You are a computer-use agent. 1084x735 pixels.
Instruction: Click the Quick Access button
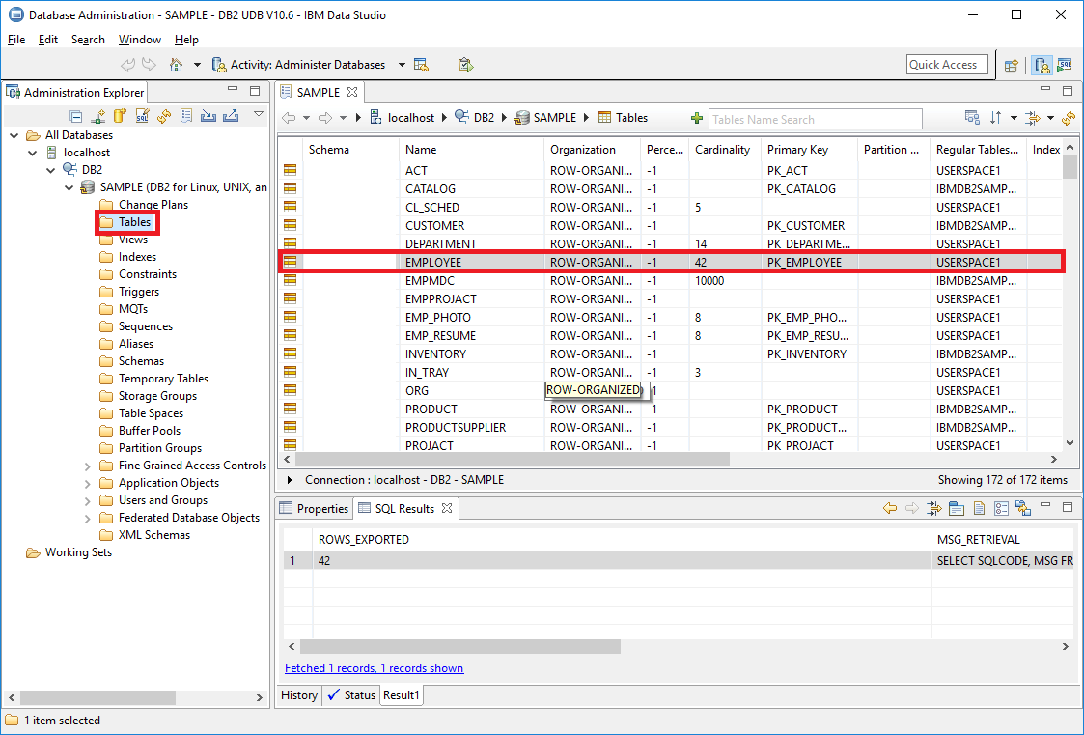[x=947, y=64]
